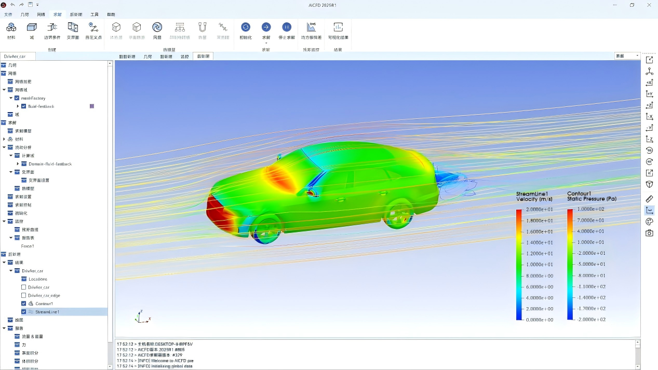Open the 文件 (File) menu
This screenshot has width=658, height=370.
tap(8, 15)
